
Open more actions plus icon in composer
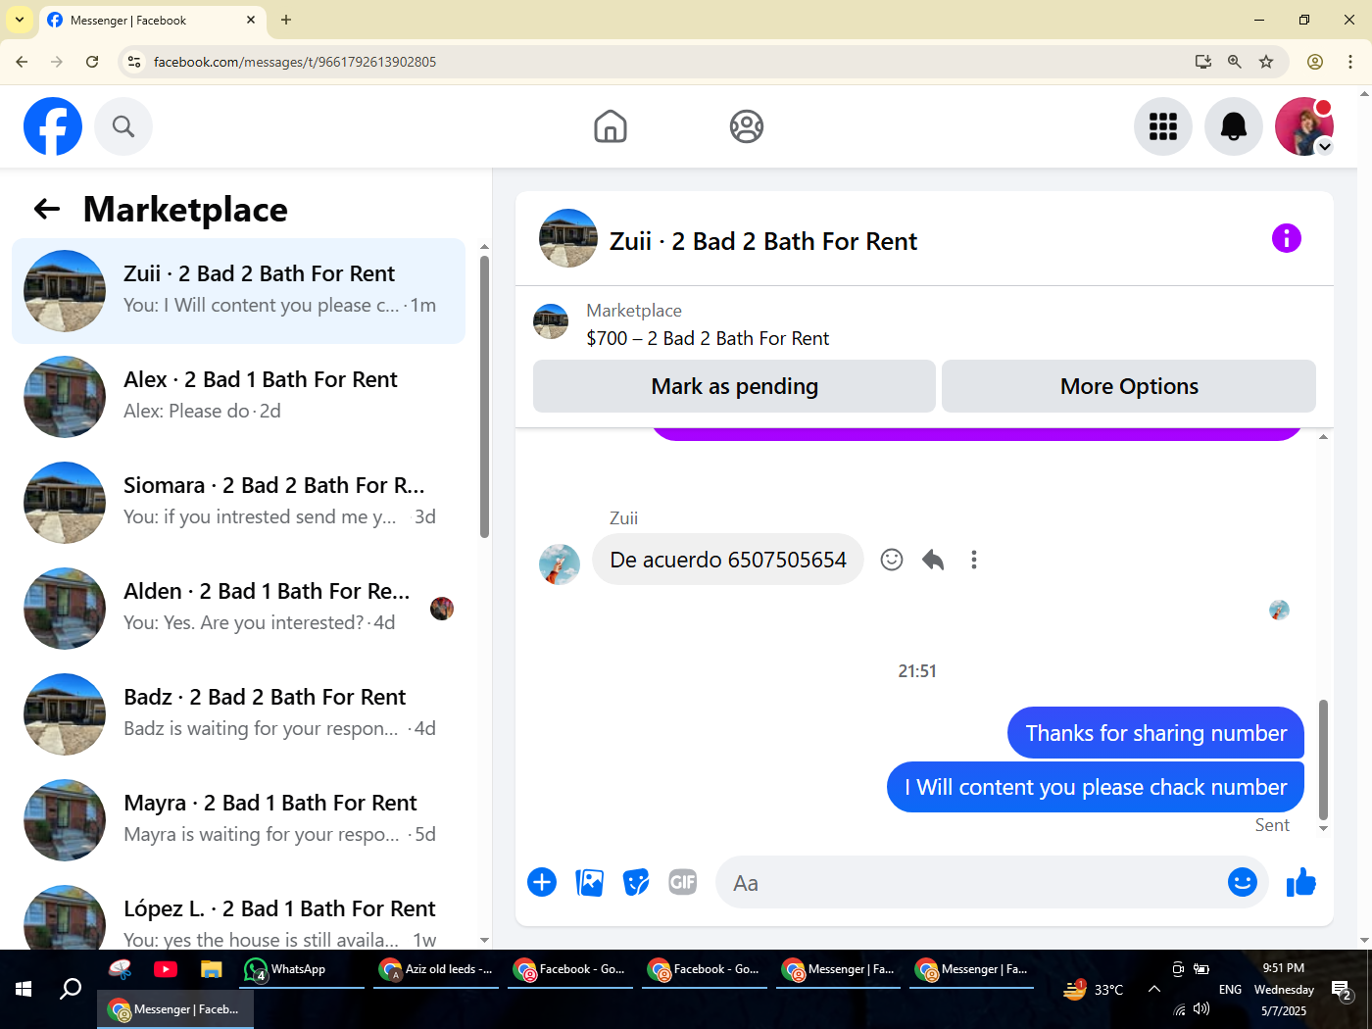coord(542,882)
